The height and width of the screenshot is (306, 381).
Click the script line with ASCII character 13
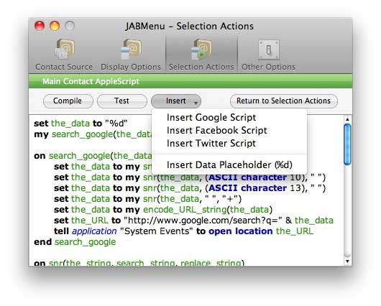190,188
